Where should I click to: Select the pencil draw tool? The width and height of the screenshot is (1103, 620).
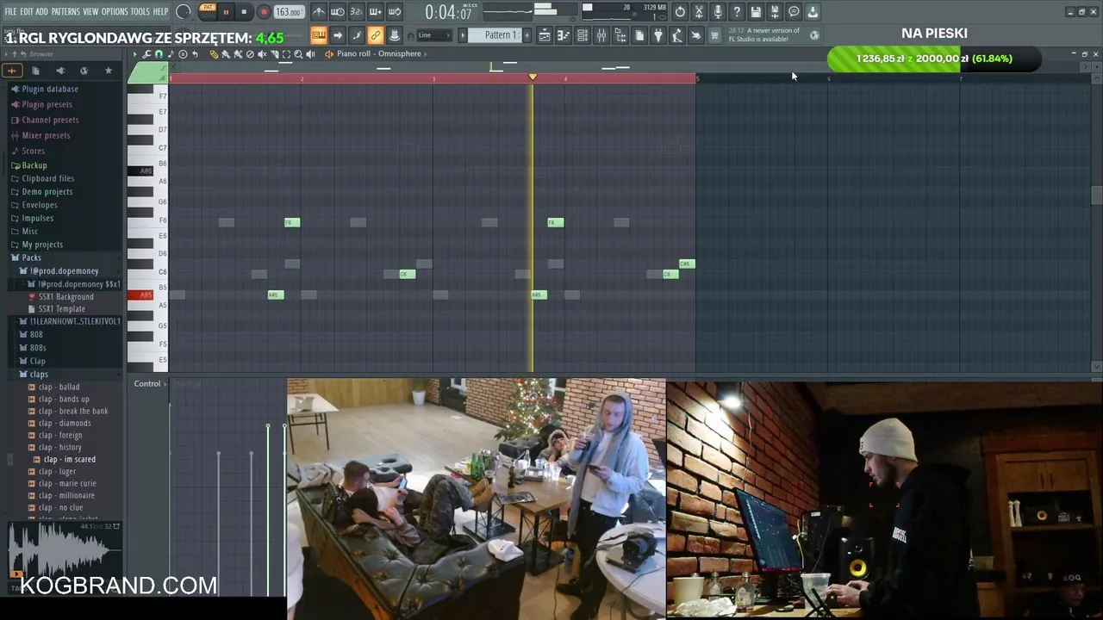(x=214, y=53)
